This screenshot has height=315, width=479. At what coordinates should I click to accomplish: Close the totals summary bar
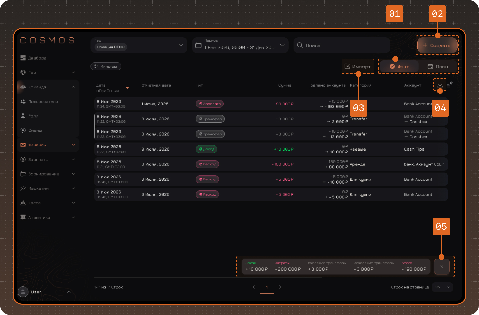(442, 267)
